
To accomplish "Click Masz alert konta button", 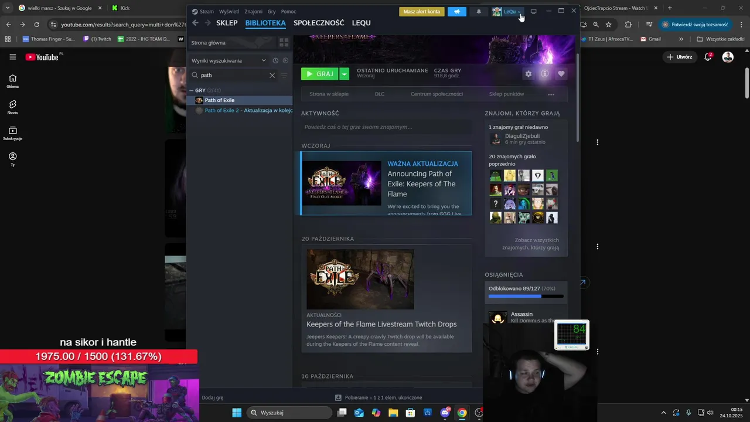I will pos(422,12).
